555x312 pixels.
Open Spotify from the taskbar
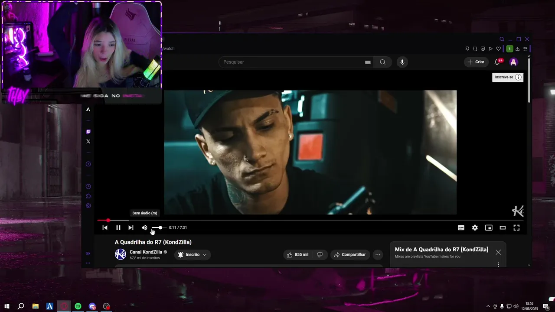click(78, 306)
